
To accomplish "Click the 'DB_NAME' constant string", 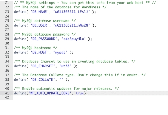I will (40, 12).
